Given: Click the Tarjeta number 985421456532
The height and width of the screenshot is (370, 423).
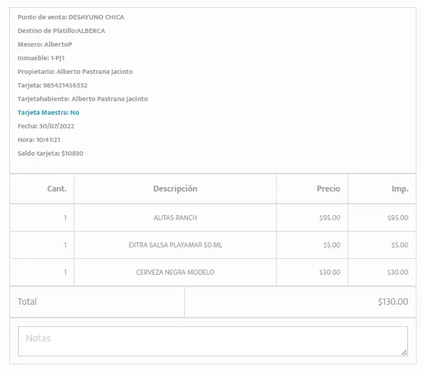Looking at the screenshot, I should [65, 85].
